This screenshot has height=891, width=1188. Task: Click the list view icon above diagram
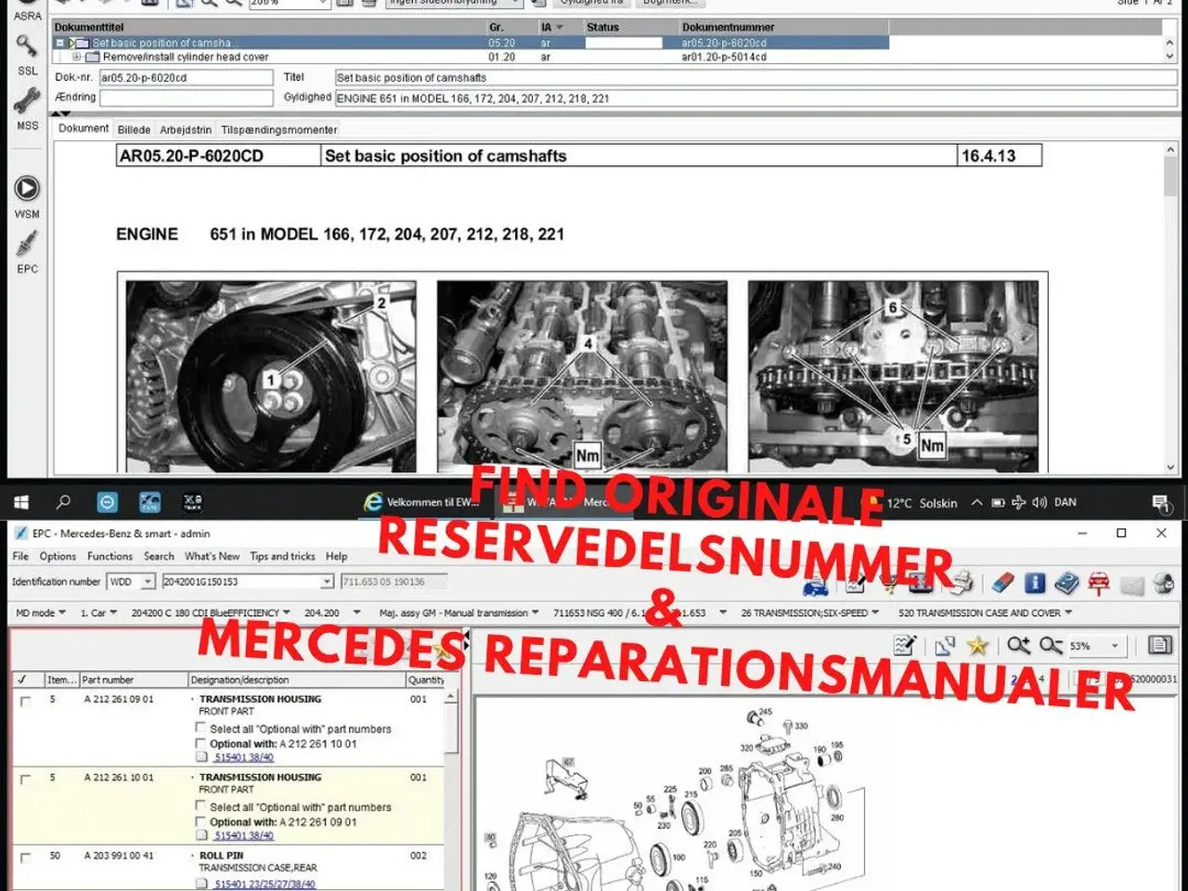(1159, 645)
